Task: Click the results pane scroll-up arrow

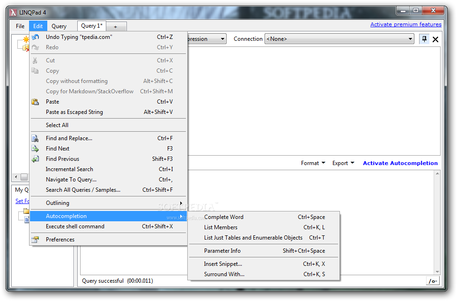Action: tap(437, 173)
